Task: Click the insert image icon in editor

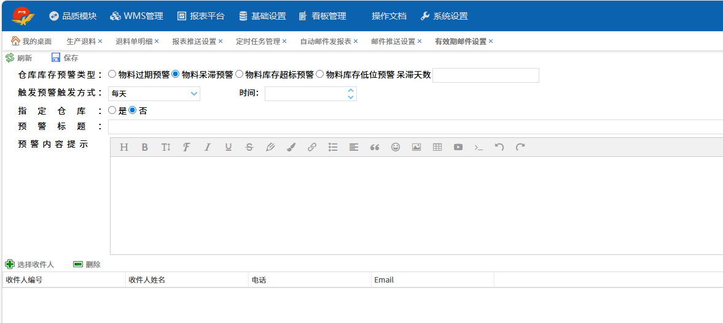Action: pyautogui.click(x=416, y=147)
